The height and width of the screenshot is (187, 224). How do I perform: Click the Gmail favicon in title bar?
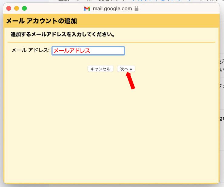(x=87, y=8)
